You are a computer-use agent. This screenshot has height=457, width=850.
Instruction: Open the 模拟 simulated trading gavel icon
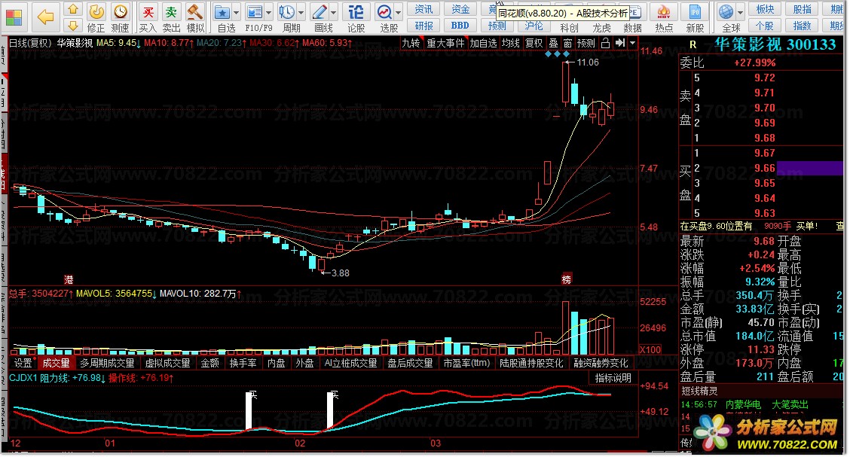194,11
